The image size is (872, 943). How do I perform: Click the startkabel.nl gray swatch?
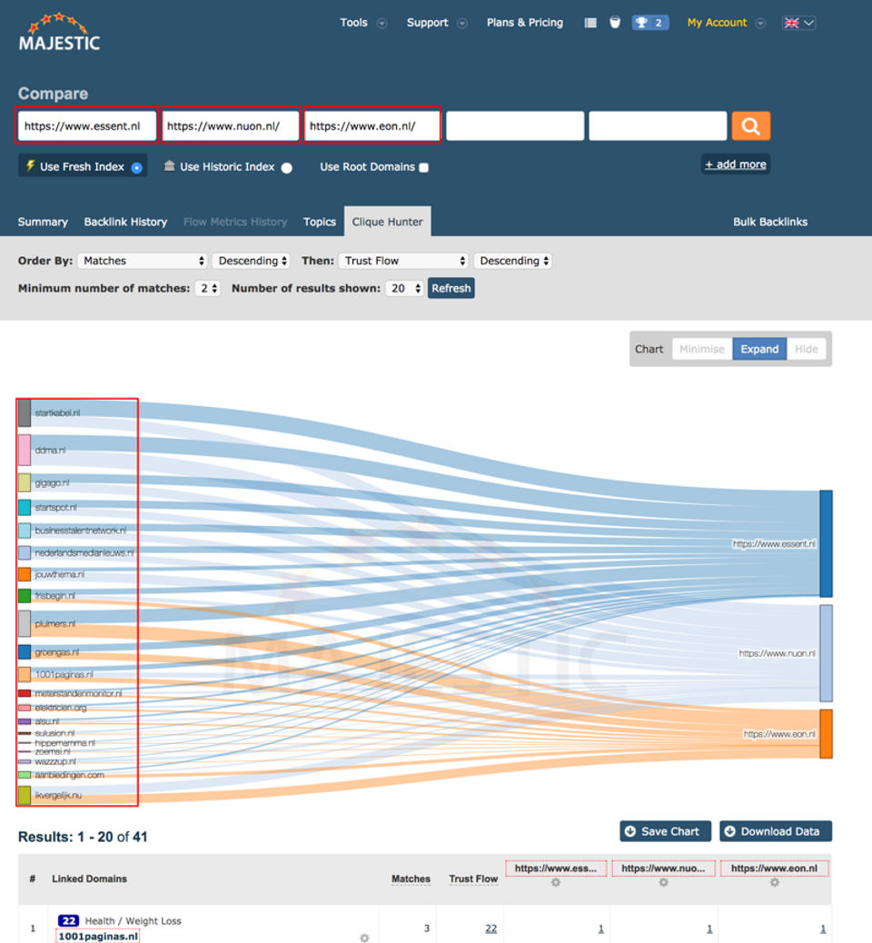pos(24,412)
